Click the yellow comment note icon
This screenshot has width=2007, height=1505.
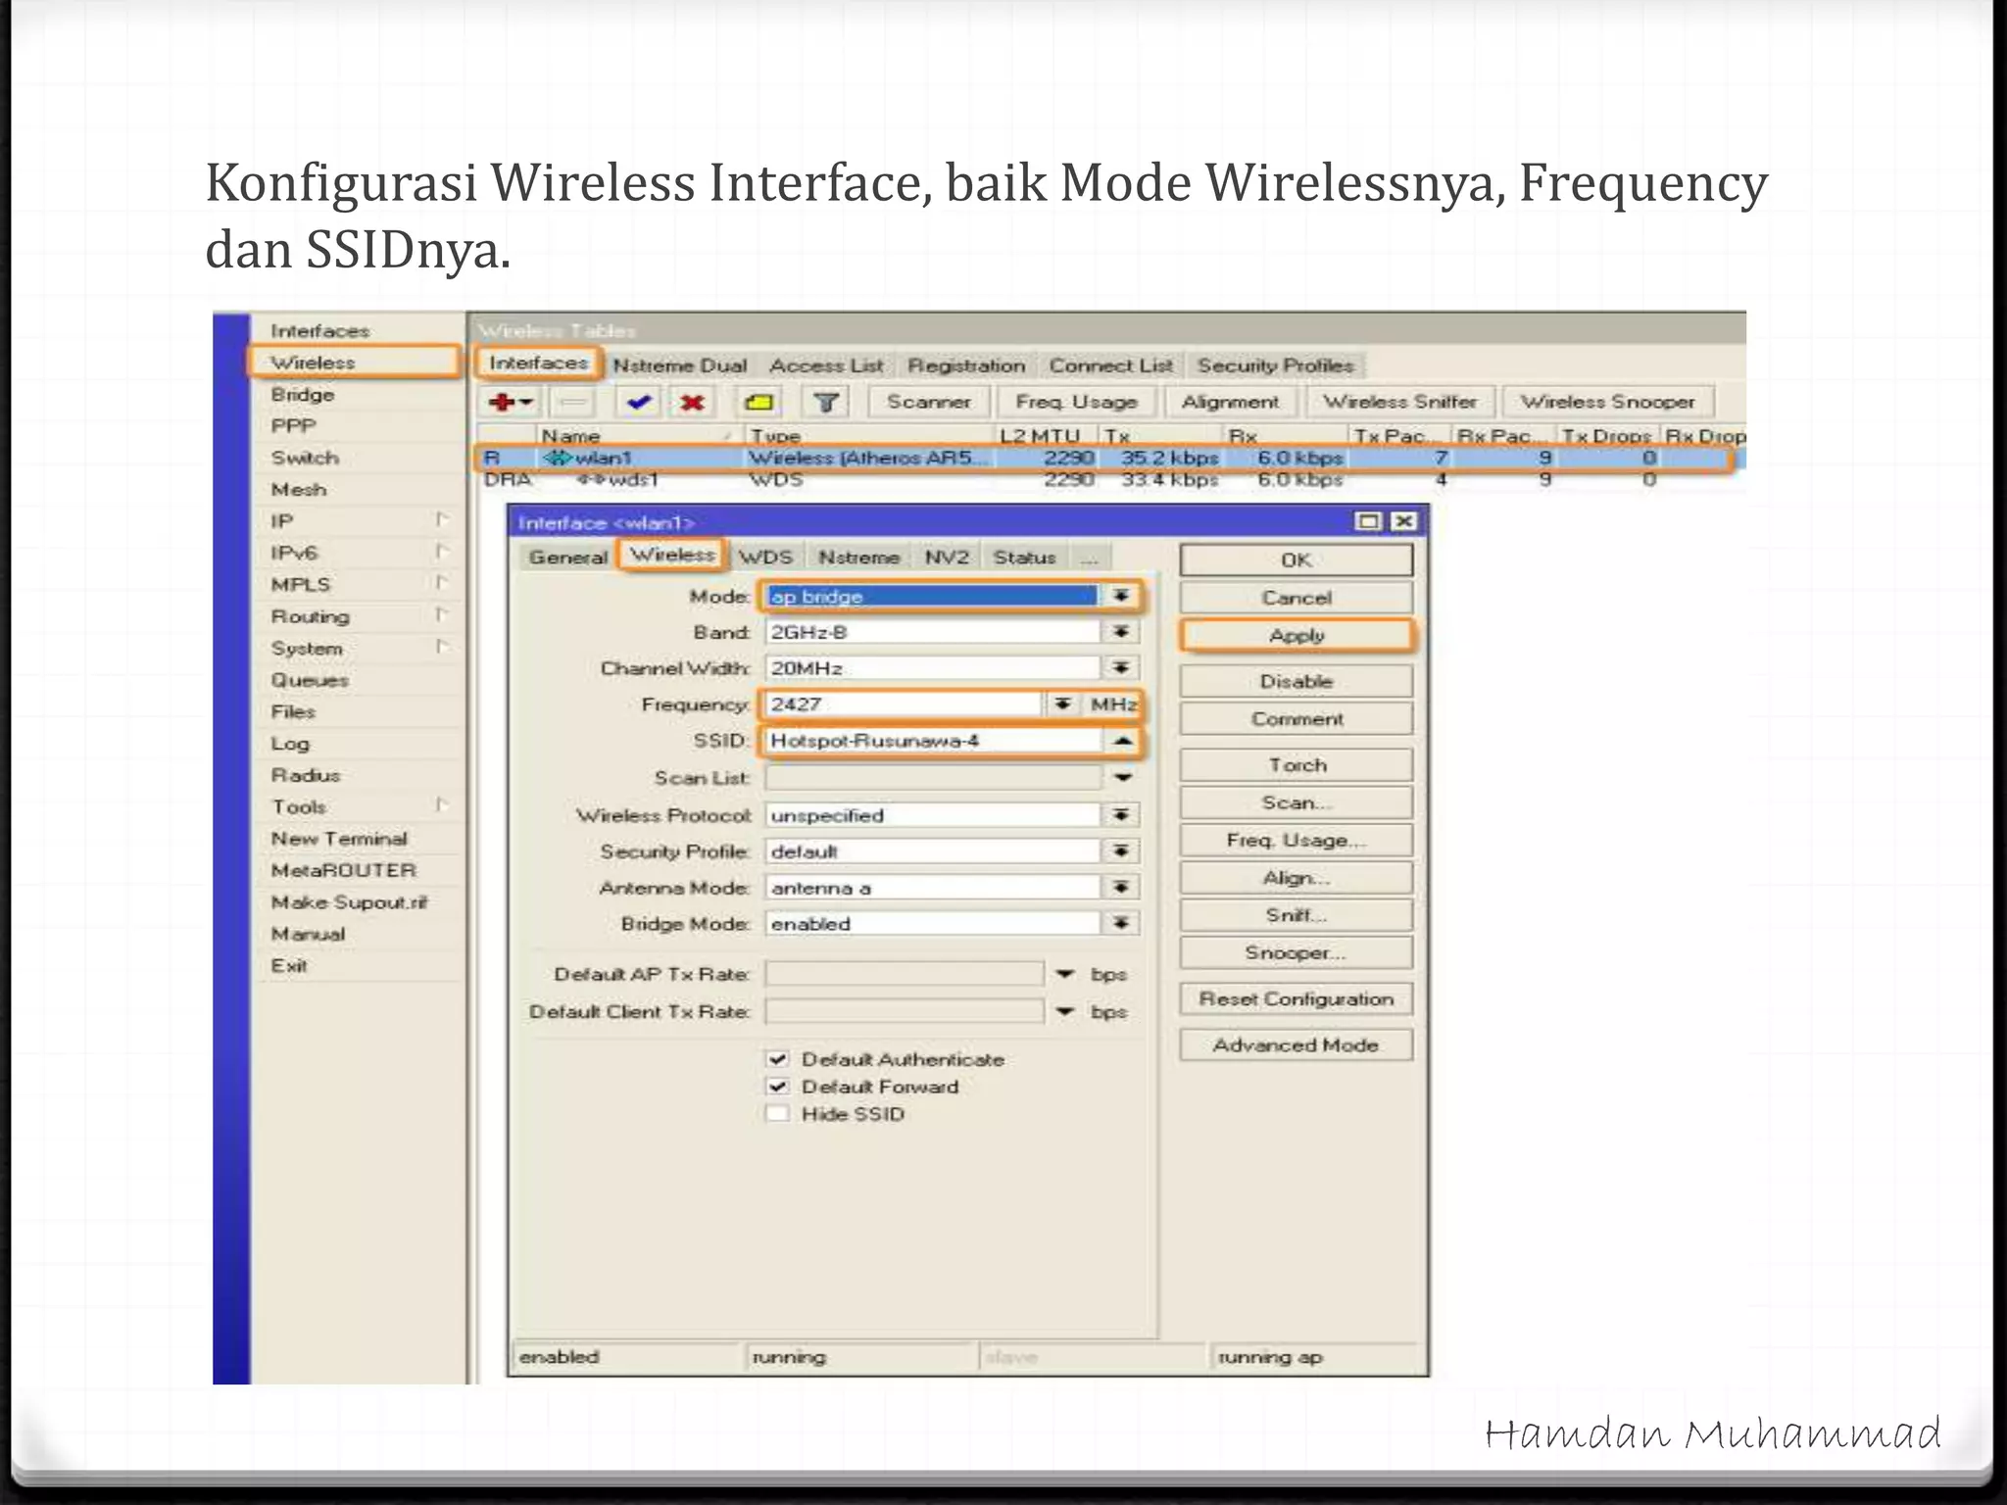[759, 402]
